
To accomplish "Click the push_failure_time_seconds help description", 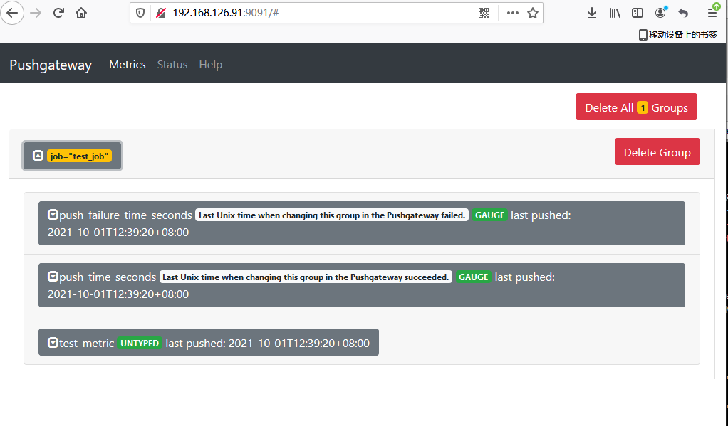I will pyautogui.click(x=331, y=215).
